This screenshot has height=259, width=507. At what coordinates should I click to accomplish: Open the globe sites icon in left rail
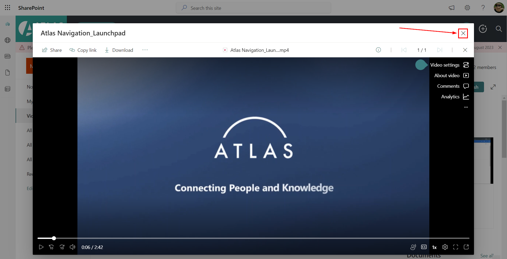[x=8, y=40]
